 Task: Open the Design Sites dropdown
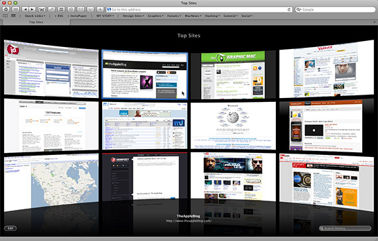[133, 16]
